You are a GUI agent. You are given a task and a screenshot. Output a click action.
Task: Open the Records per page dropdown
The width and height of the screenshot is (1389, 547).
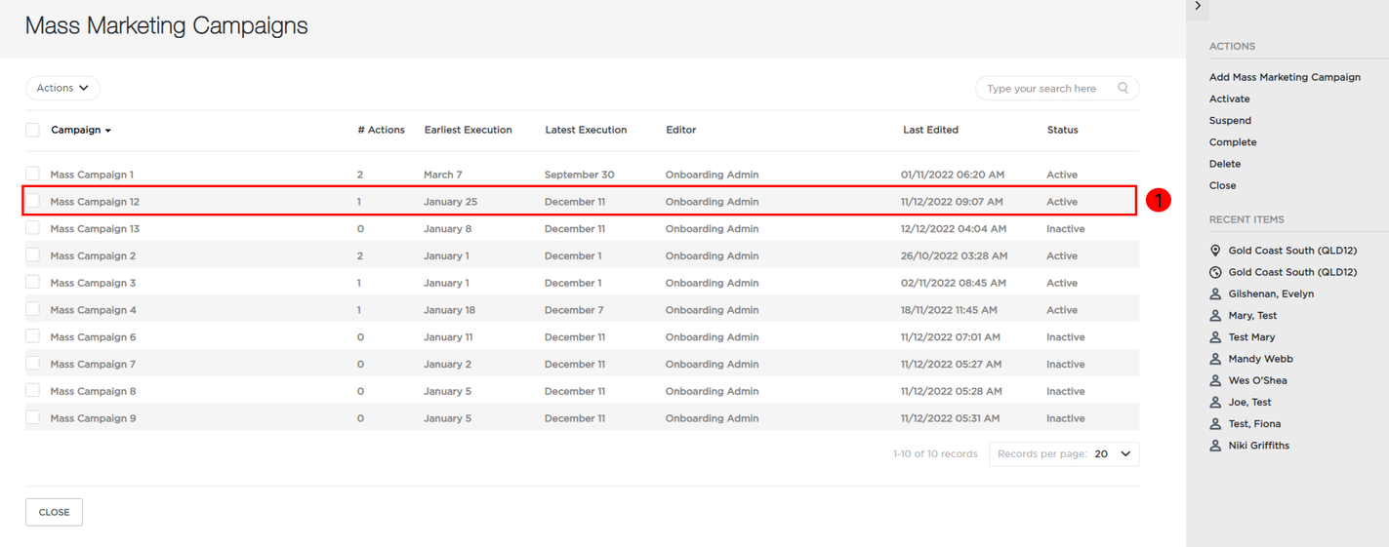pyautogui.click(x=1064, y=454)
